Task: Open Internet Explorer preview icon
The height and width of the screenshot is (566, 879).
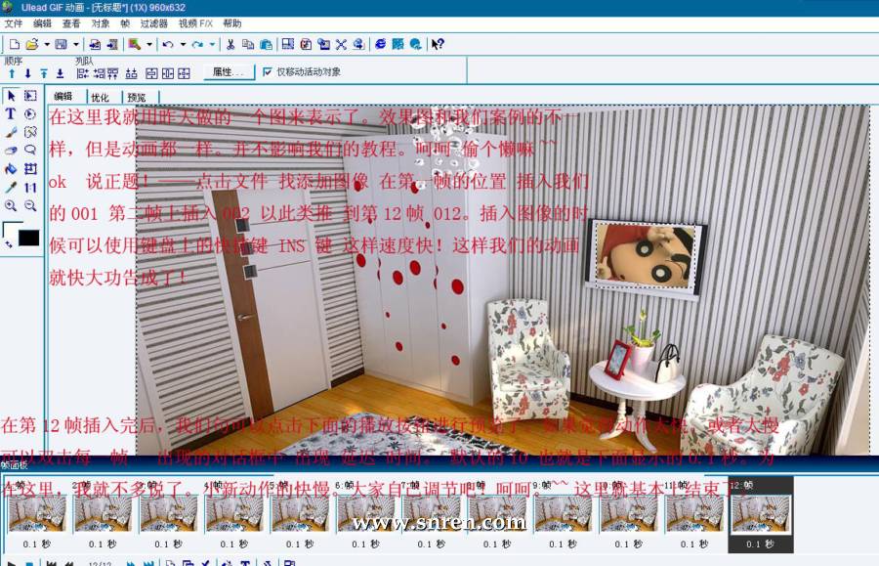Action: (381, 44)
